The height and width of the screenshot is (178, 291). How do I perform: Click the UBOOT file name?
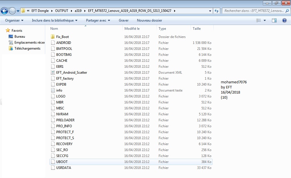click(62, 162)
